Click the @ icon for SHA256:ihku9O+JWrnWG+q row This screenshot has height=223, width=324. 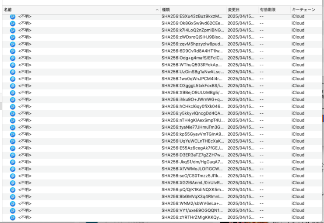coord(13,100)
